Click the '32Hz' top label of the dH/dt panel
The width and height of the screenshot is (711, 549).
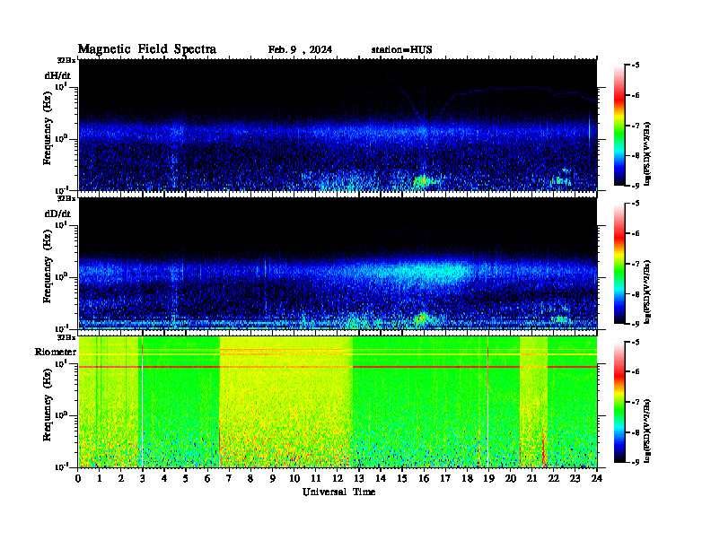coord(66,60)
